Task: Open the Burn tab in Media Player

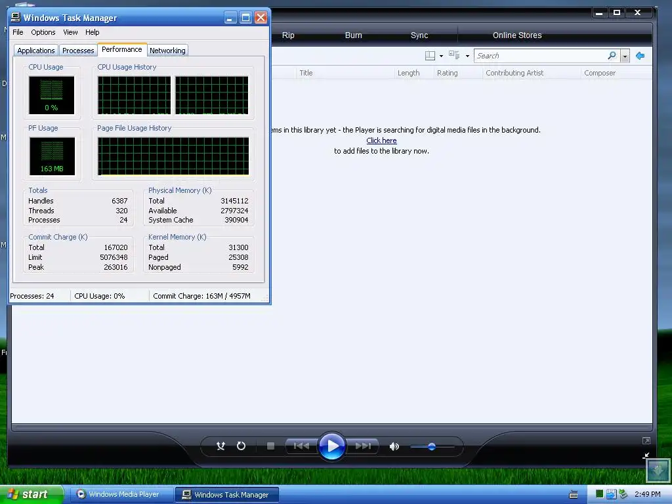Action: click(354, 35)
